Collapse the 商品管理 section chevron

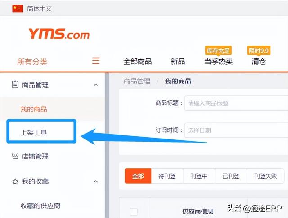click(96, 85)
